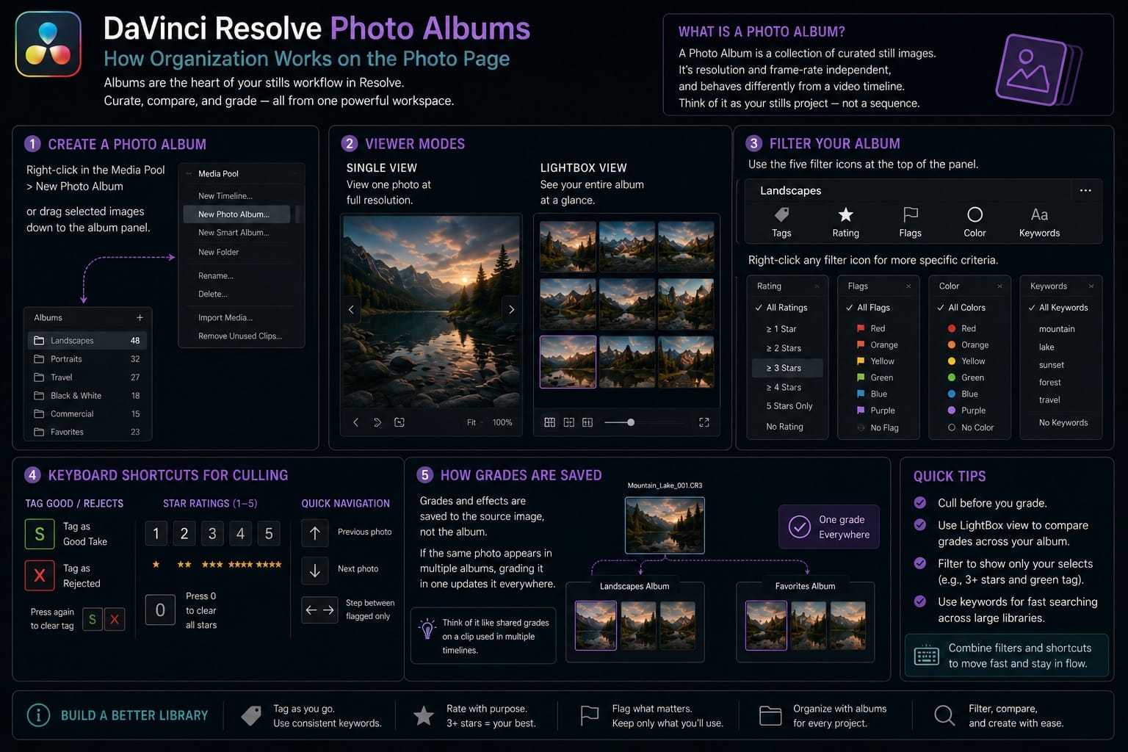Viewport: 1128px width, 752px height.
Task: Open the Landscapes album in Albums list
Action: pyautogui.click(x=87, y=341)
